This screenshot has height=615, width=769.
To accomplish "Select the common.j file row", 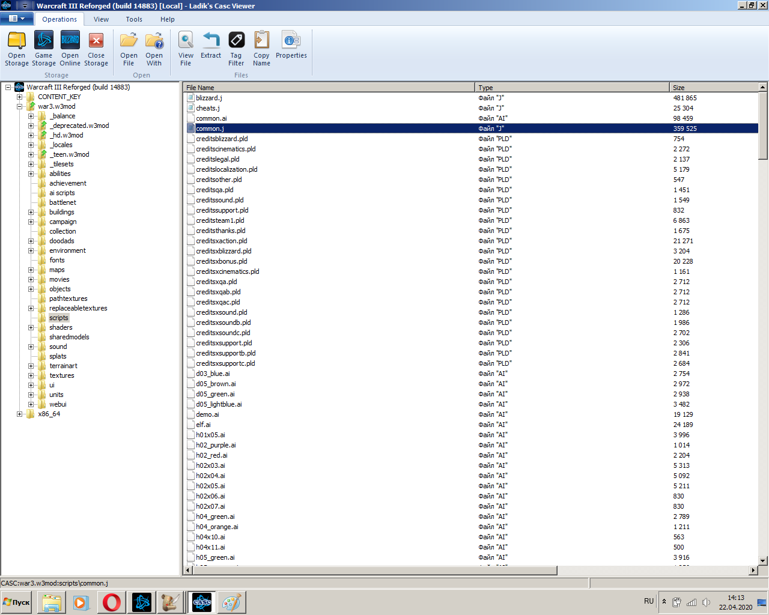I will tap(471, 129).
